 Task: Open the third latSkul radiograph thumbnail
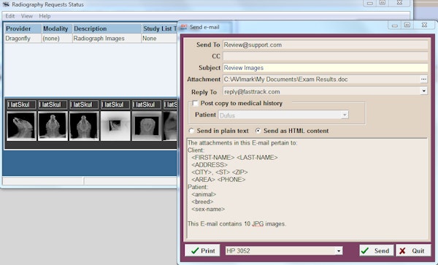(x=84, y=126)
